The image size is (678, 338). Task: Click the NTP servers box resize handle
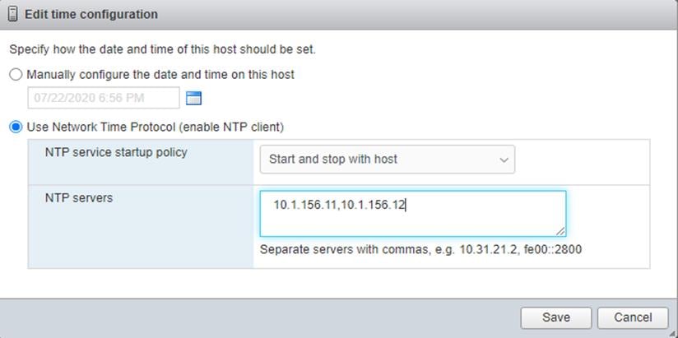coord(560,231)
